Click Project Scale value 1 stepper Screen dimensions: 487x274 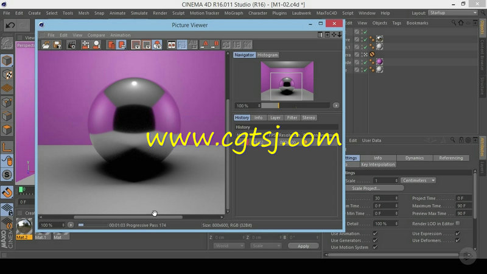coord(396,180)
